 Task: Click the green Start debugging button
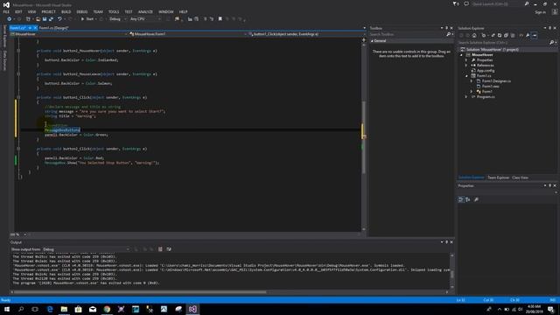[87, 19]
